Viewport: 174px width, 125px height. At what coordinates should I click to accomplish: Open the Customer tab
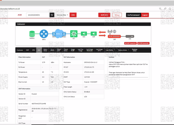[x=20, y=50]
